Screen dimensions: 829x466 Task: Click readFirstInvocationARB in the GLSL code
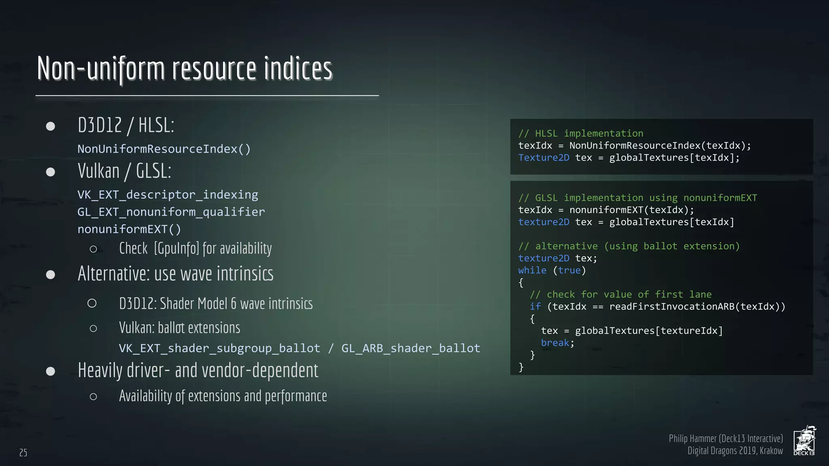(672, 307)
